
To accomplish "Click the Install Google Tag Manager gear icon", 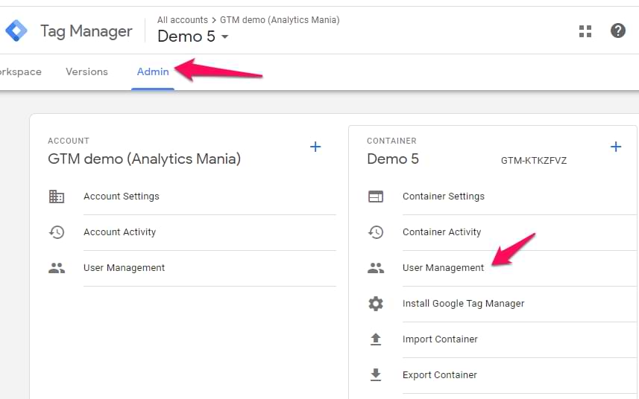I will [x=376, y=304].
